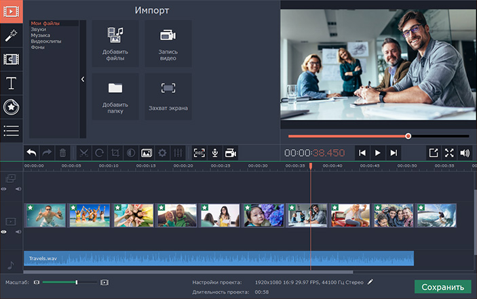Open the more tools list icon
This screenshot has width=477, height=299.
[x=11, y=130]
